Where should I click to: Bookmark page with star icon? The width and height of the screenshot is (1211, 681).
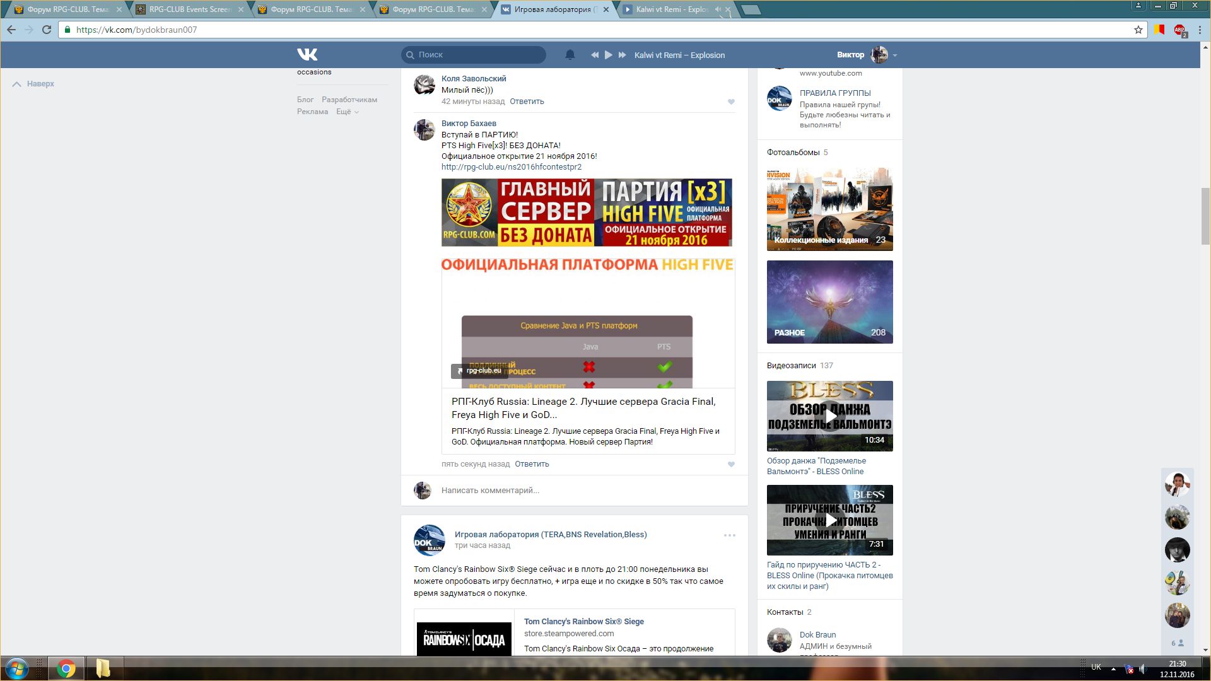pyautogui.click(x=1138, y=30)
